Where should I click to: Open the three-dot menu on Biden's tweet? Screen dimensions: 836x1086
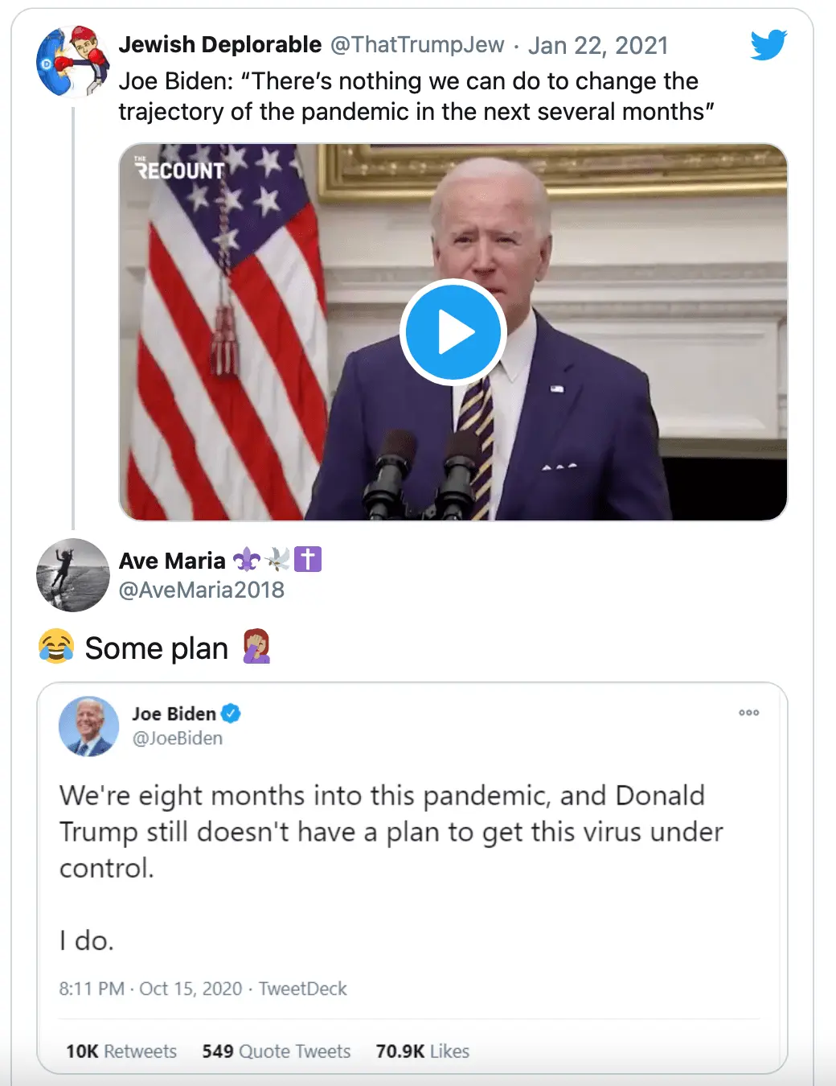point(748,713)
